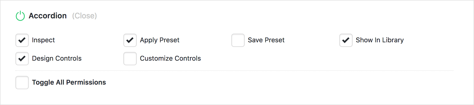Click the green power icon beside Accordion
The image size is (474, 105).
(20, 16)
